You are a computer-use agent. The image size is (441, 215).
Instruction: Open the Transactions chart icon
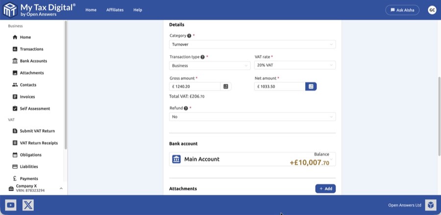pyautogui.click(x=15, y=49)
